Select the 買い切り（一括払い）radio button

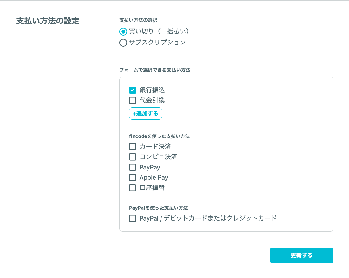click(123, 31)
